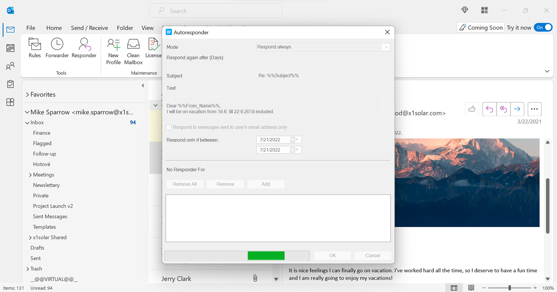Collapse the folder pane arrow

click(x=143, y=86)
